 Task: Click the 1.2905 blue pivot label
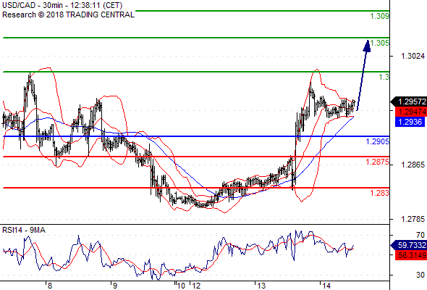point(378,141)
